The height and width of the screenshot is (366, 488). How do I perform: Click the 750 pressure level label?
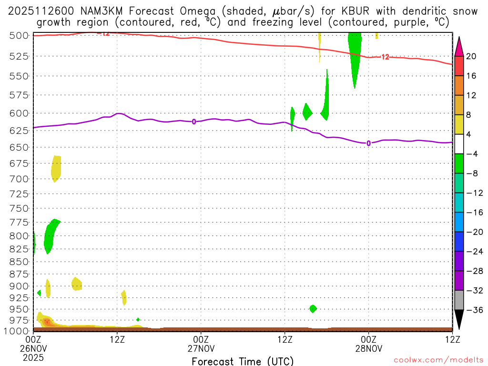(19, 209)
